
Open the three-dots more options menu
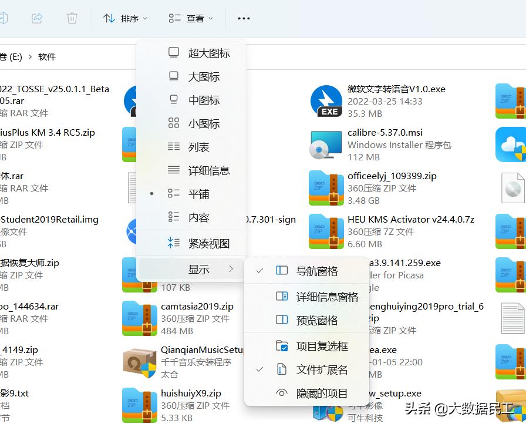point(244,18)
